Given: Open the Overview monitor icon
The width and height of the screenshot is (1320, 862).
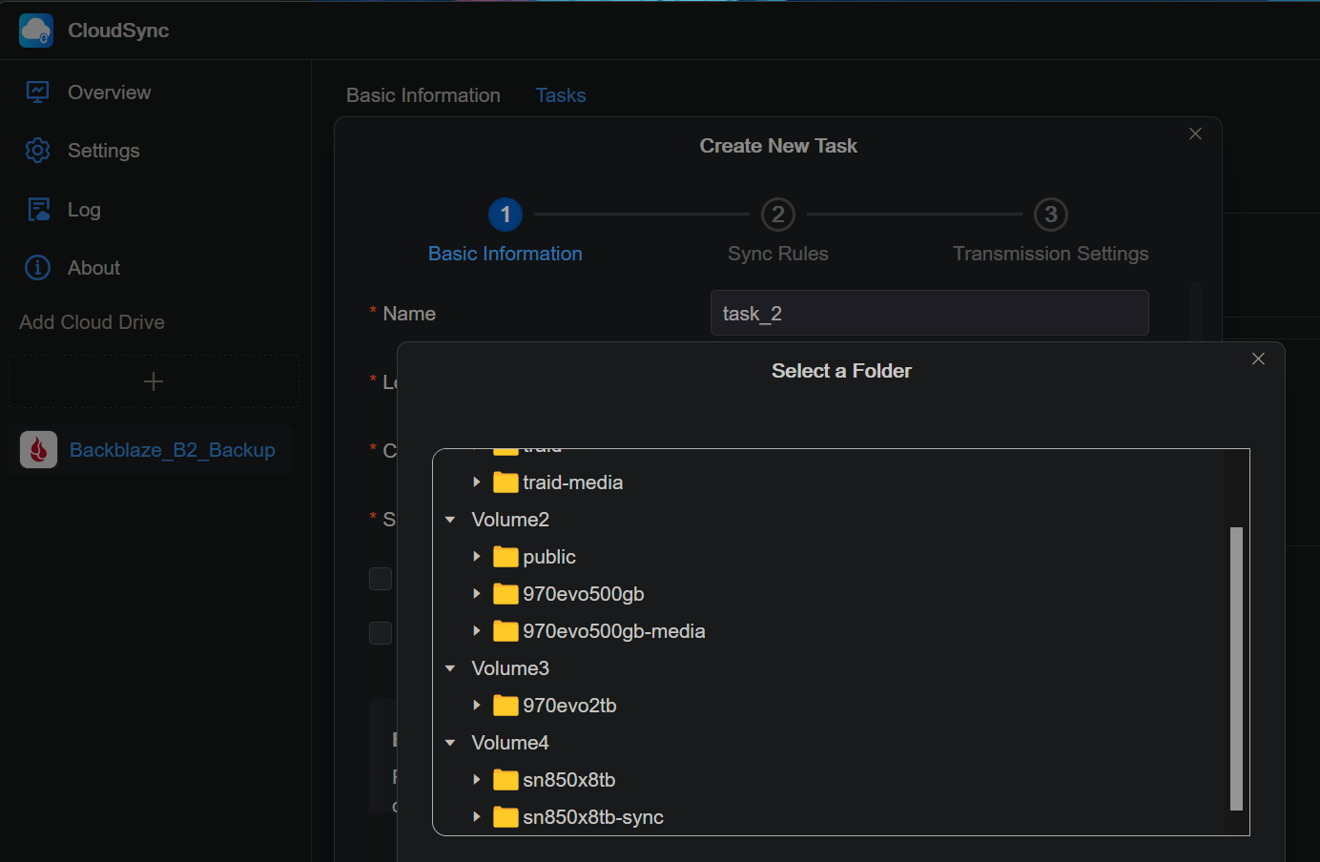Looking at the screenshot, I should [x=37, y=92].
